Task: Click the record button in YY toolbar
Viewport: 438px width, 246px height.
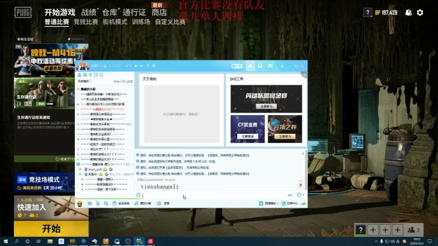Action: (x=164, y=203)
